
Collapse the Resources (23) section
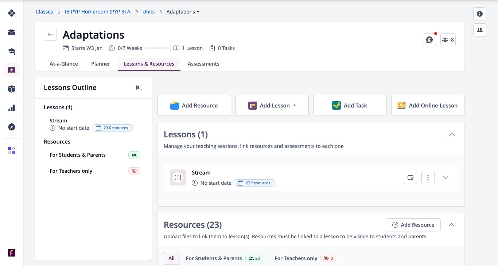pos(451,225)
